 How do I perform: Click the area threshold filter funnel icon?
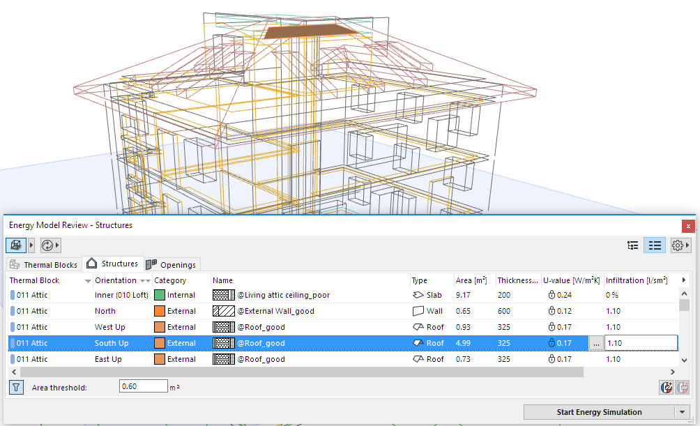[15, 387]
